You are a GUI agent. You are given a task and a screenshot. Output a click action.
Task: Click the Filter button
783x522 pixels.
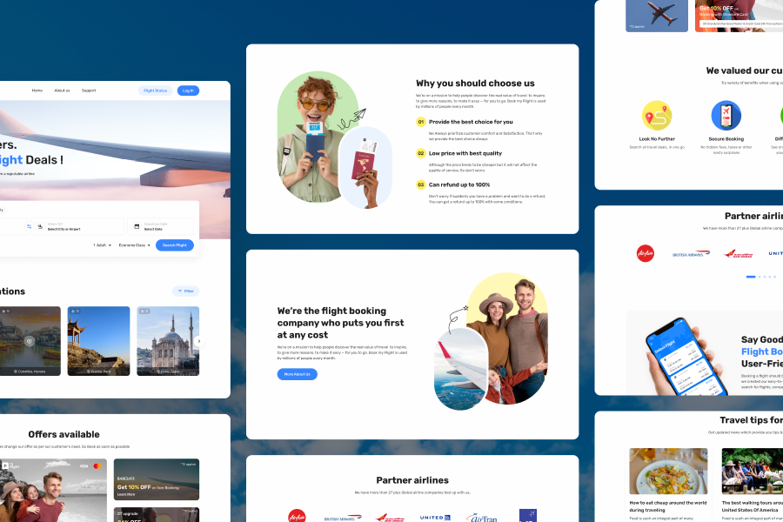(x=186, y=291)
